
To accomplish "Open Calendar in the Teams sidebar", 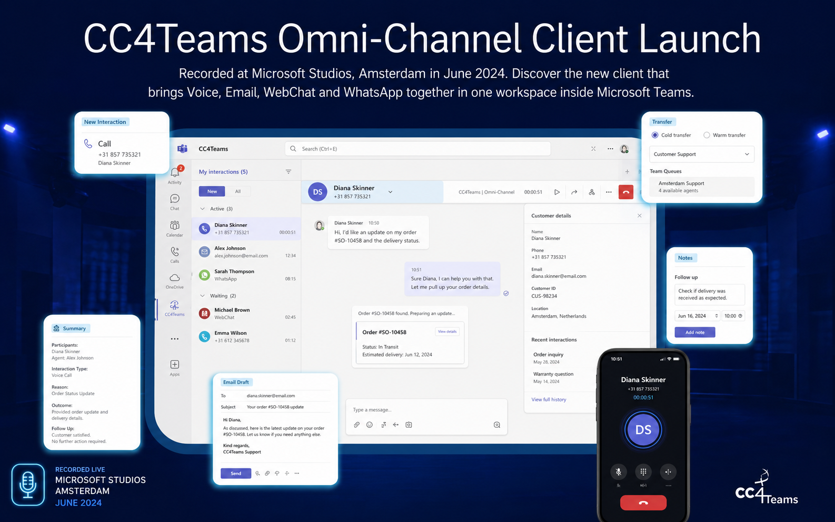I will coord(175,228).
